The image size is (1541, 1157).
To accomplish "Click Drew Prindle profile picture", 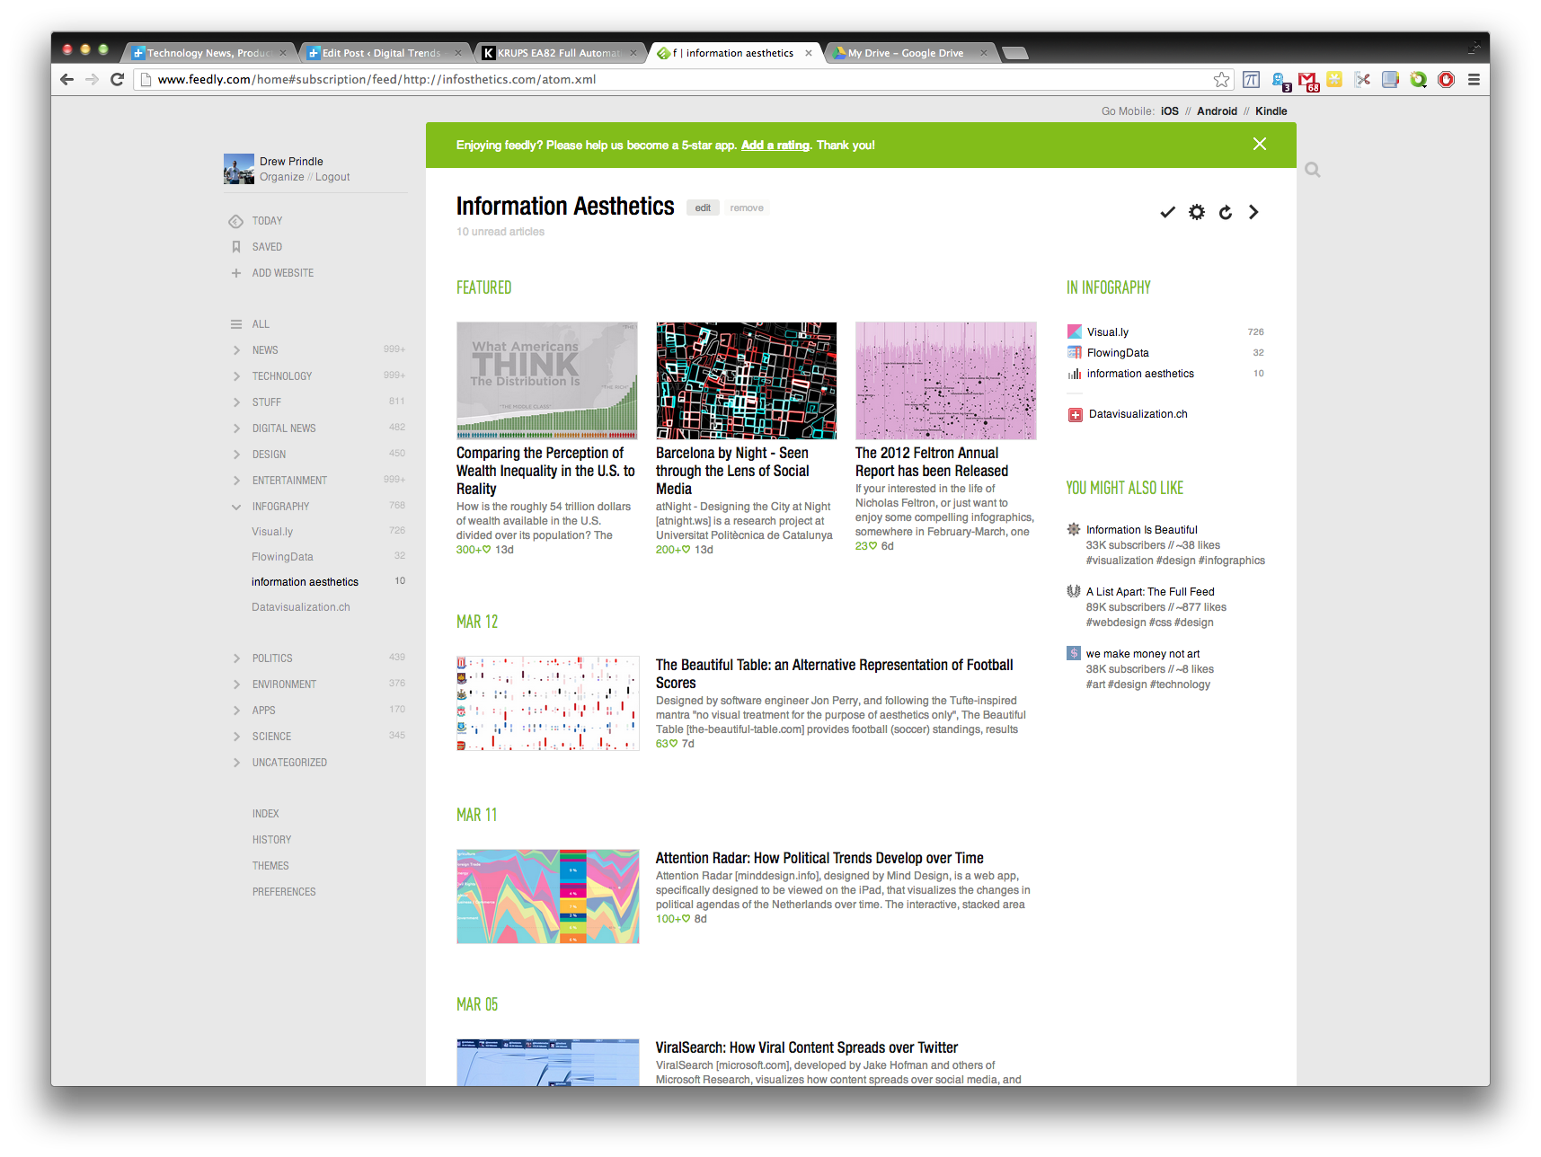I will tap(239, 169).
